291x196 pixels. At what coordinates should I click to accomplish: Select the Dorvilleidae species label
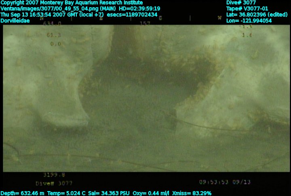tap(15, 21)
